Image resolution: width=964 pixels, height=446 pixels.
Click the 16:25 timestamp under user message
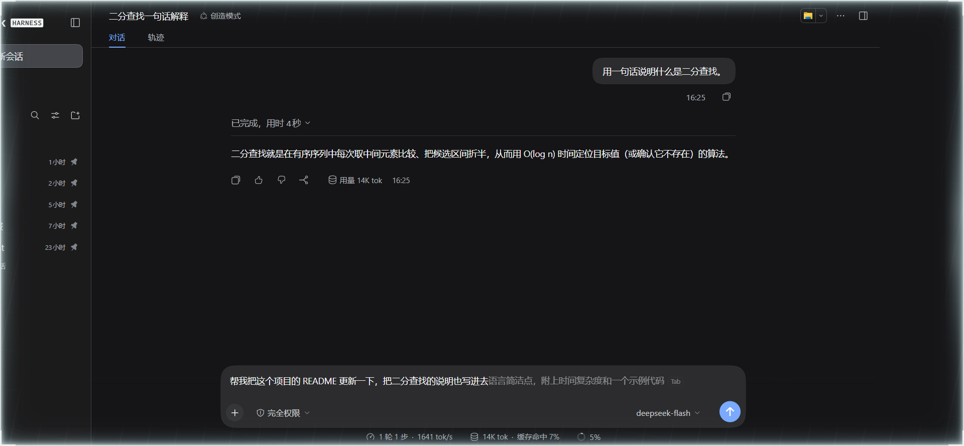(696, 98)
